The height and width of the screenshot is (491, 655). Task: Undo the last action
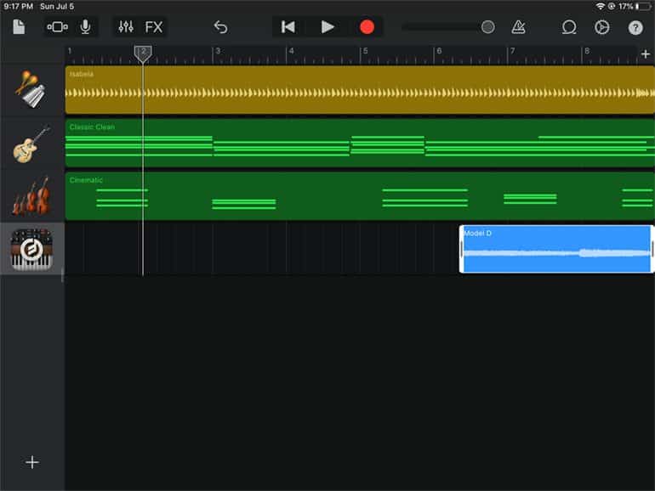pos(220,27)
